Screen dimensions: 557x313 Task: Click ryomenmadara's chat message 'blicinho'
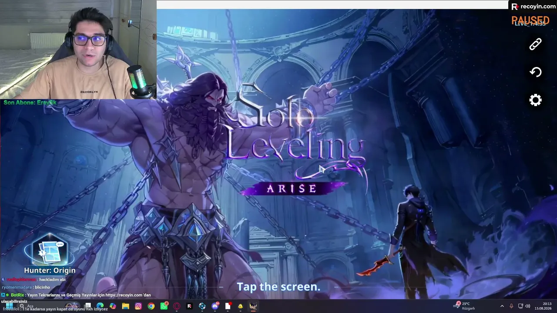coord(26,287)
